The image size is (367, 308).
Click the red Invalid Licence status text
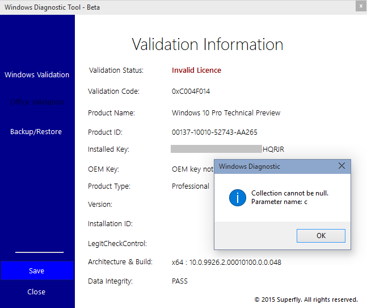point(196,70)
